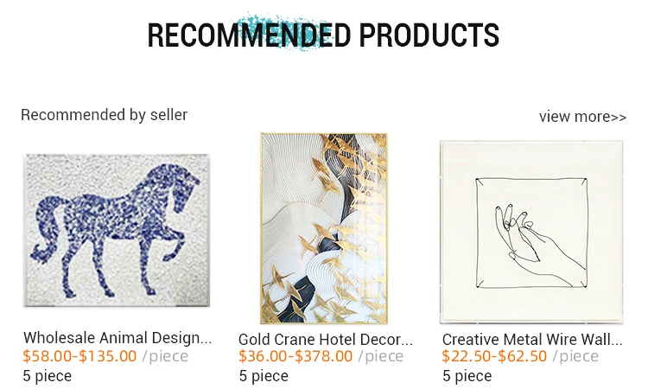This screenshot has width=648, height=389.
Task: Open the gold crane artwork thumbnail
Action: (x=324, y=228)
